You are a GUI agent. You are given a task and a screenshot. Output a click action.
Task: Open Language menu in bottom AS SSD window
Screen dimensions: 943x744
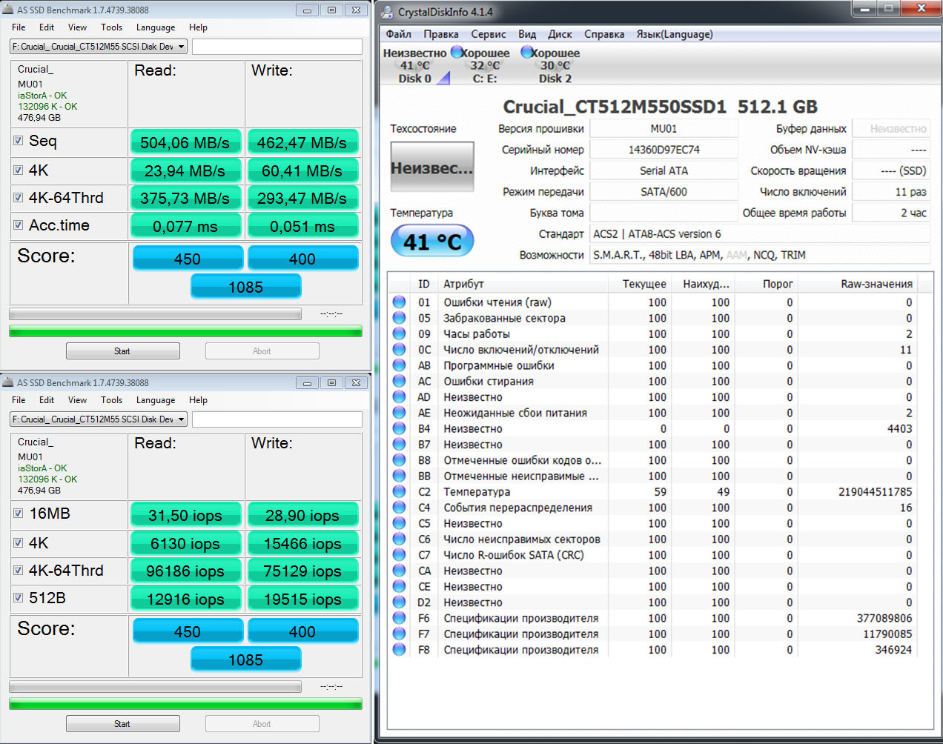tap(156, 400)
